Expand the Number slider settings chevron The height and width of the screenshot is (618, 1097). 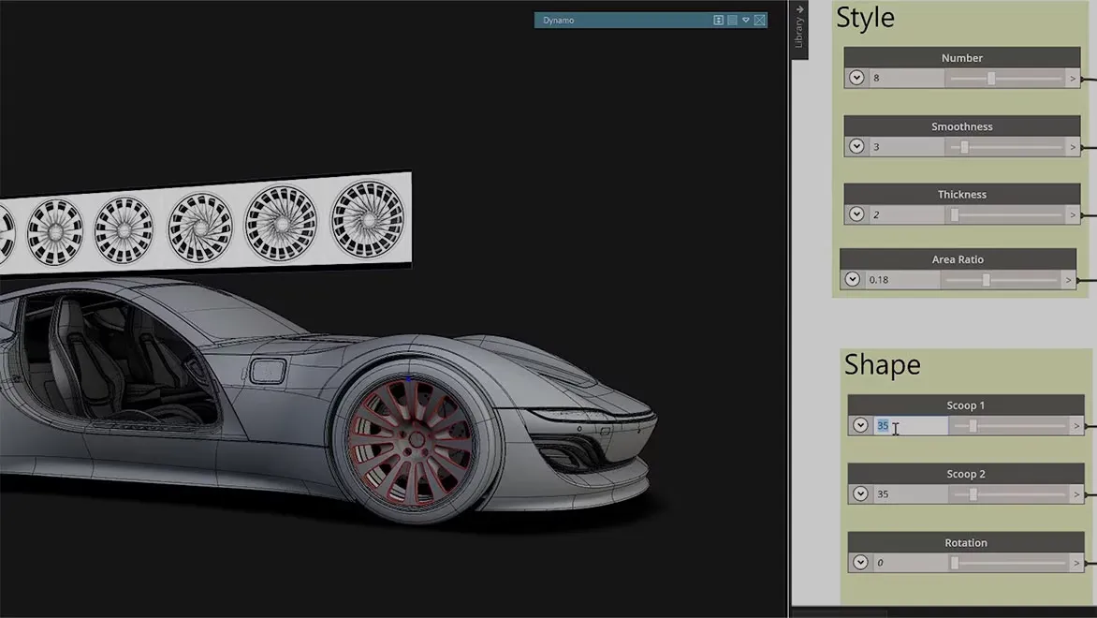[x=856, y=78]
